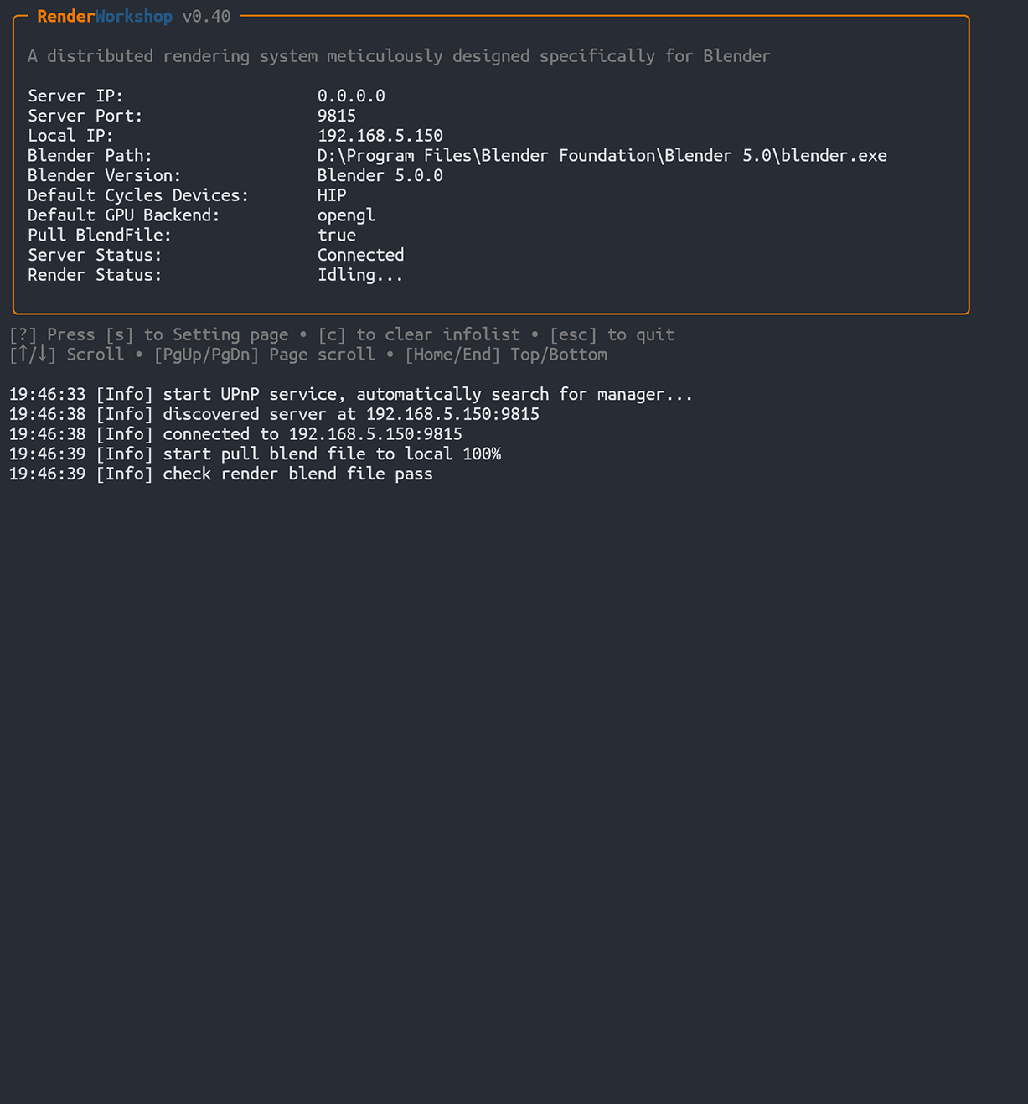Click the RenderWorkshop title text
This screenshot has height=1104, width=1028.
click(105, 16)
